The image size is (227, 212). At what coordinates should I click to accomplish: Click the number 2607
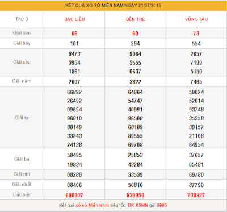[x=74, y=82]
